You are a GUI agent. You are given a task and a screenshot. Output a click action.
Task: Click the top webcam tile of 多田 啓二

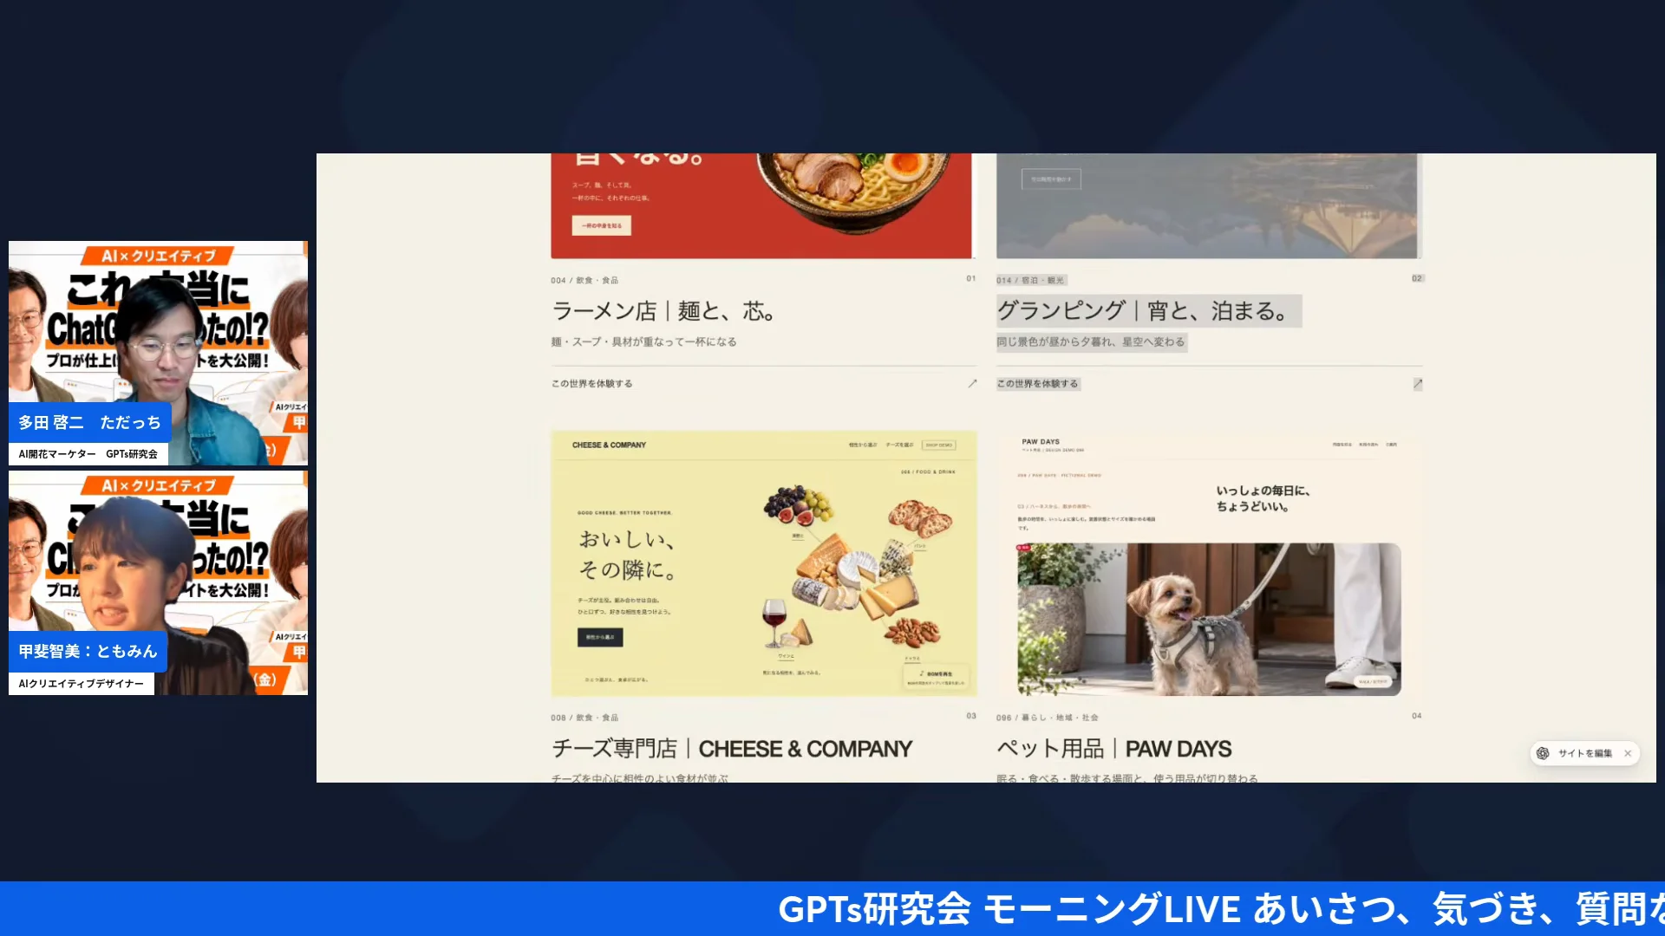coord(158,353)
